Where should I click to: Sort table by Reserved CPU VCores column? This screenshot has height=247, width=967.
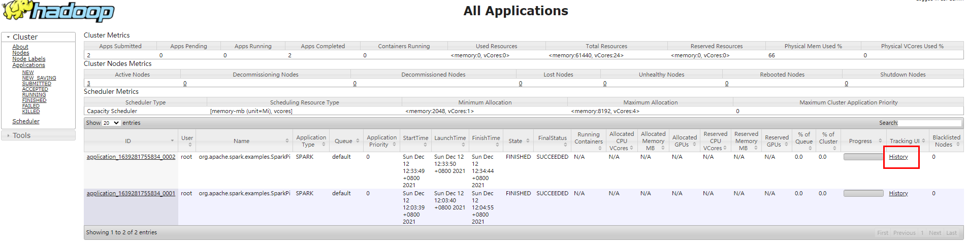tap(715, 141)
